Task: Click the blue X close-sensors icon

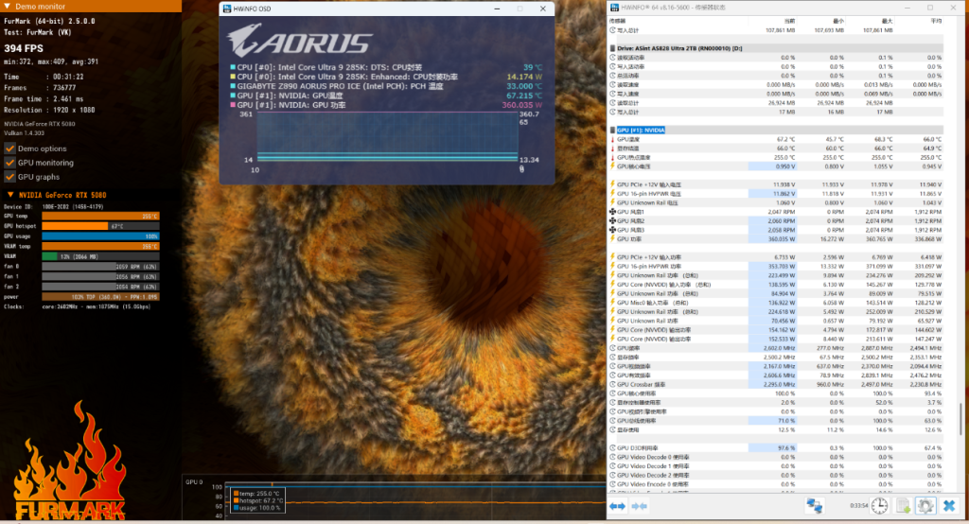Action: 948,506
